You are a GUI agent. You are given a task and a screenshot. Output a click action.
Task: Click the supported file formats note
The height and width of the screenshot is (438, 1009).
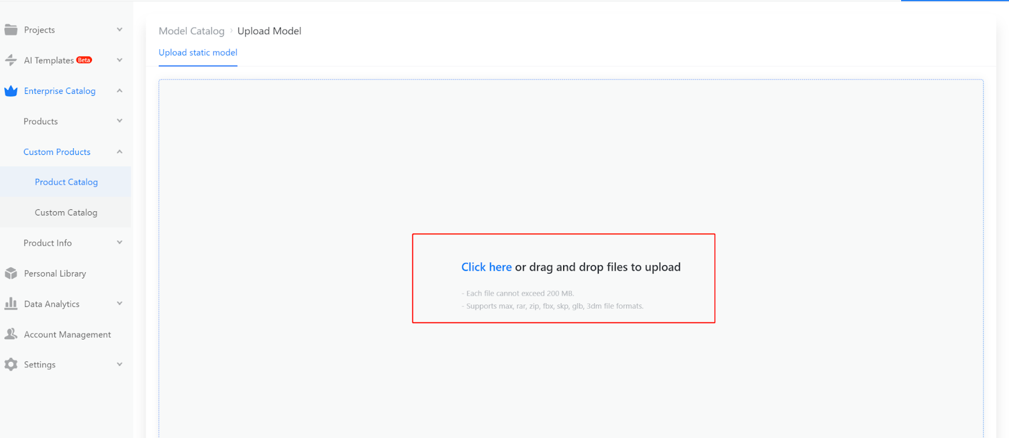(552, 306)
